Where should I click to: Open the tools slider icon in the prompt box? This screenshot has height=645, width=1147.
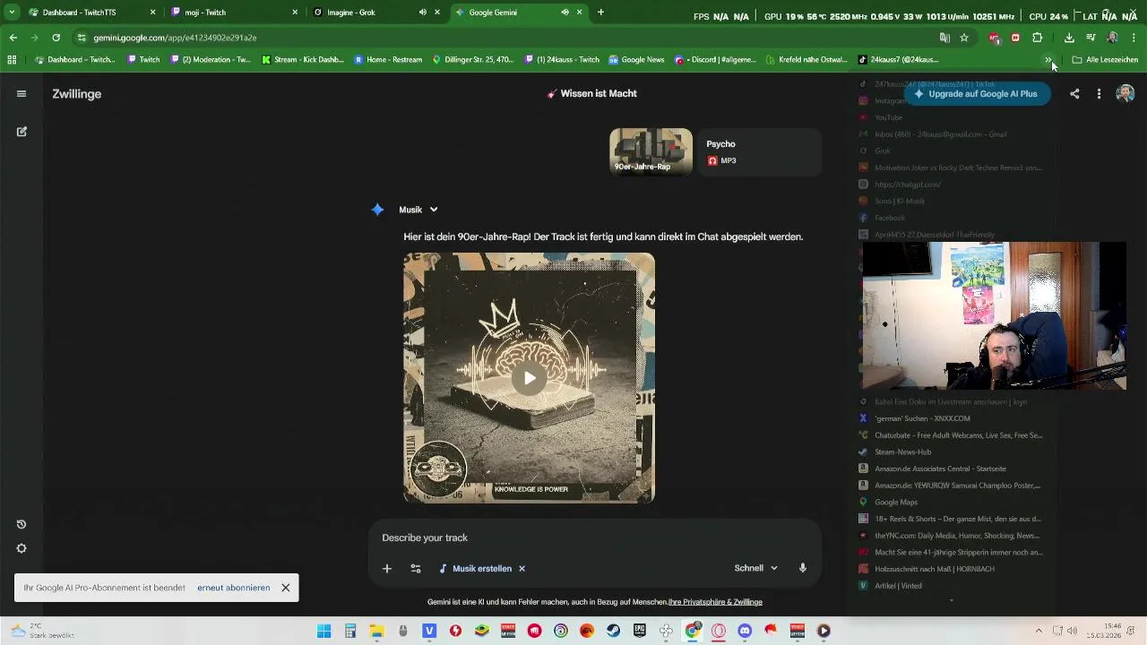tap(416, 568)
